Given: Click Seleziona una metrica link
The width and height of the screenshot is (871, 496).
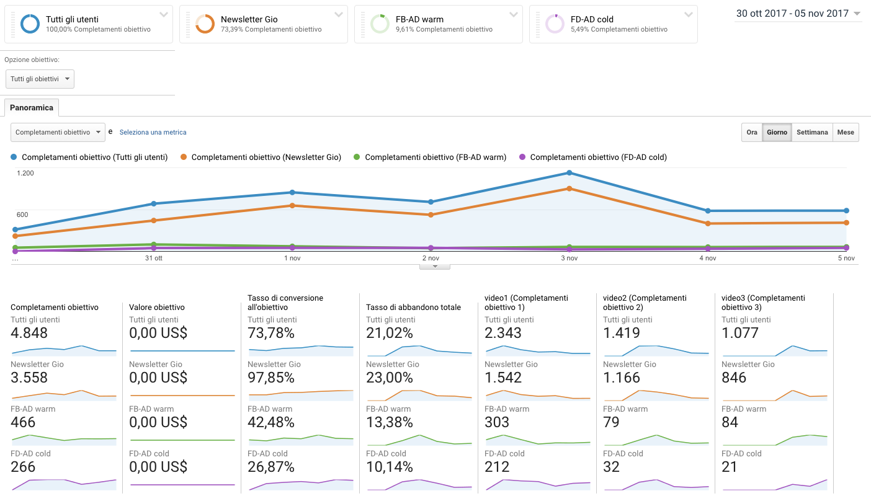Looking at the screenshot, I should tap(153, 132).
